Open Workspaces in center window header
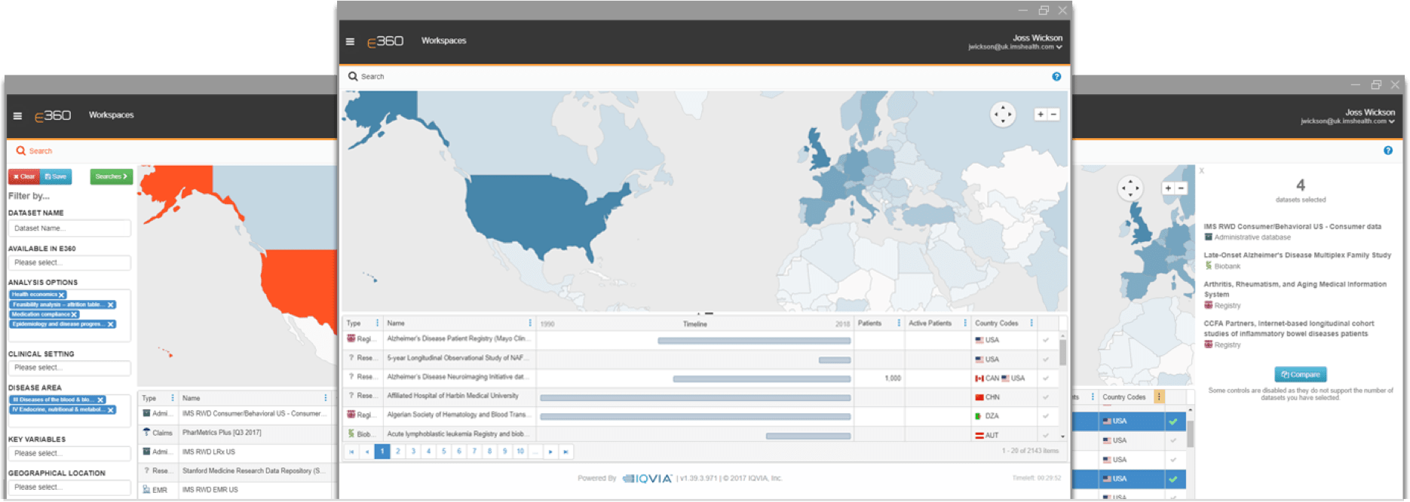 pyautogui.click(x=443, y=41)
